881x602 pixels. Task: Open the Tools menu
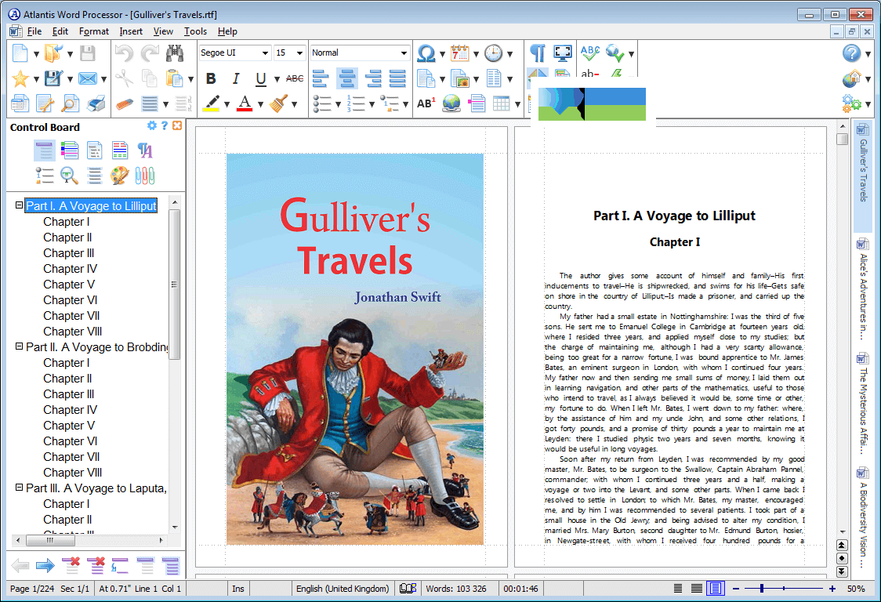click(x=195, y=31)
